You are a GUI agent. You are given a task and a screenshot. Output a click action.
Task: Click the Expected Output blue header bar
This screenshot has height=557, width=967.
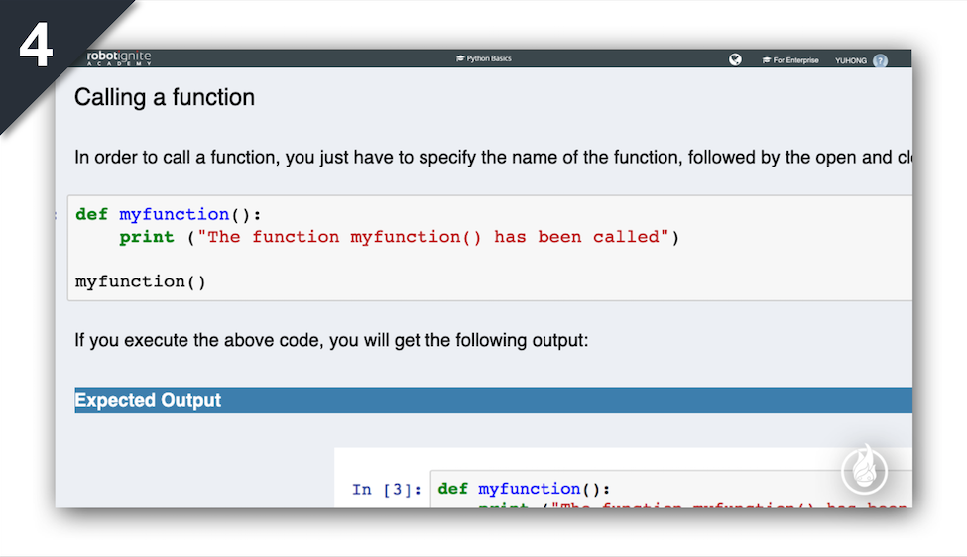(493, 400)
